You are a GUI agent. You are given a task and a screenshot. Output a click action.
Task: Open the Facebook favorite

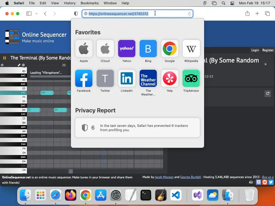pos(84,78)
